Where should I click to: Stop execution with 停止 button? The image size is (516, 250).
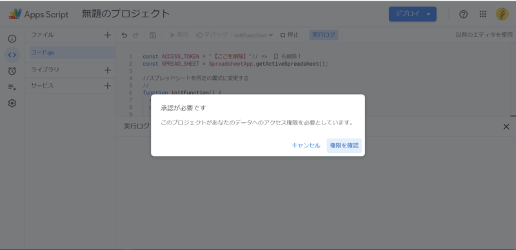pyautogui.click(x=290, y=35)
